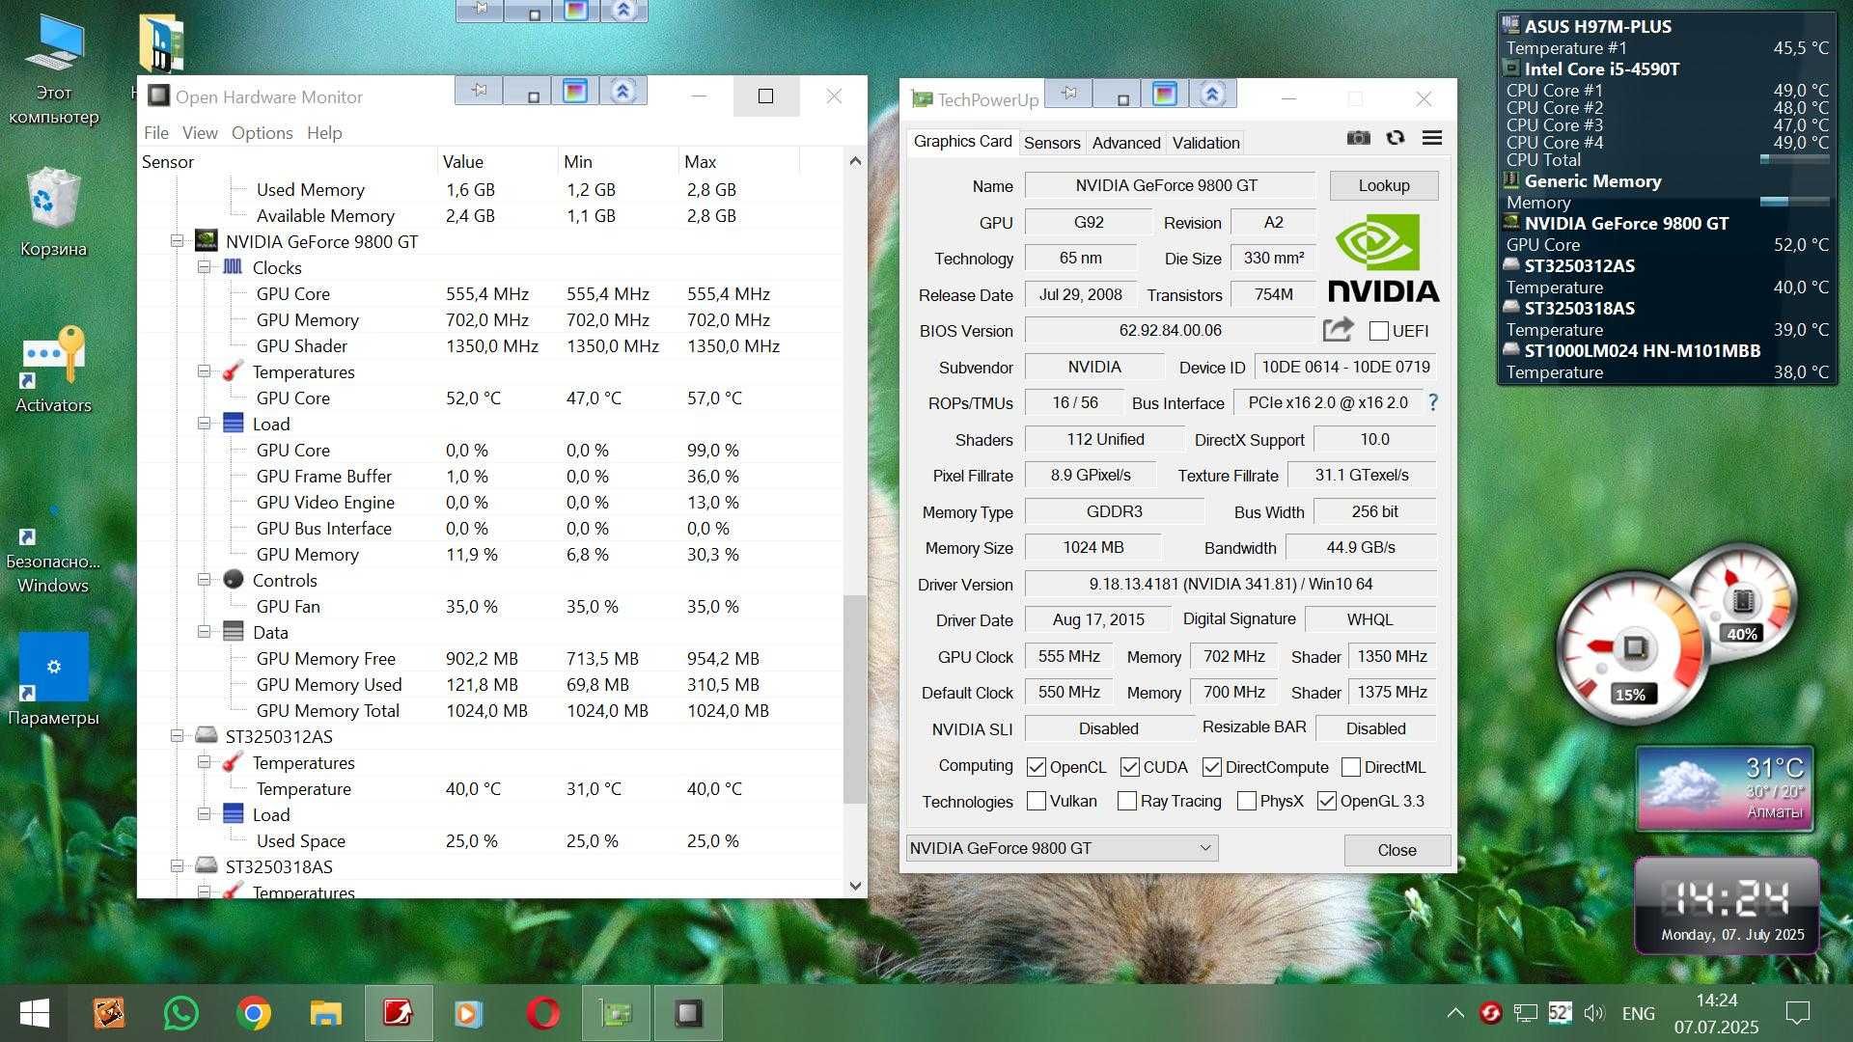Click the rainbow window icon in TechPowerUp title bar

(1165, 94)
